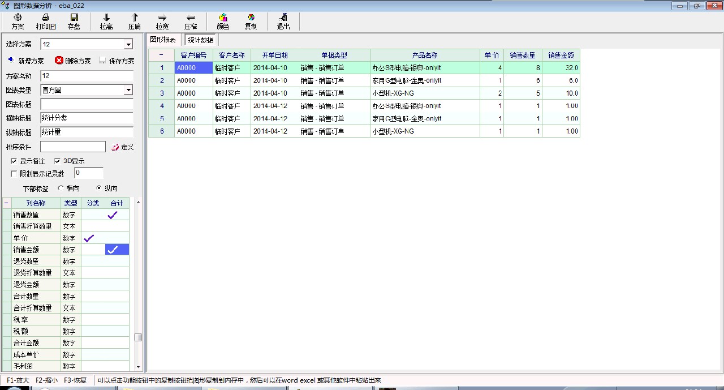
Task: Toggle the 显示备注 checkbox
Action: coord(14,161)
